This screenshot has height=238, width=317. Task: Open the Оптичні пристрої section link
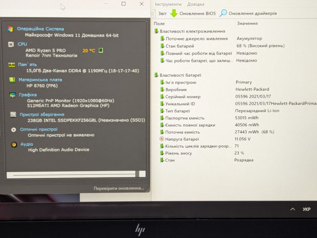point(39,129)
